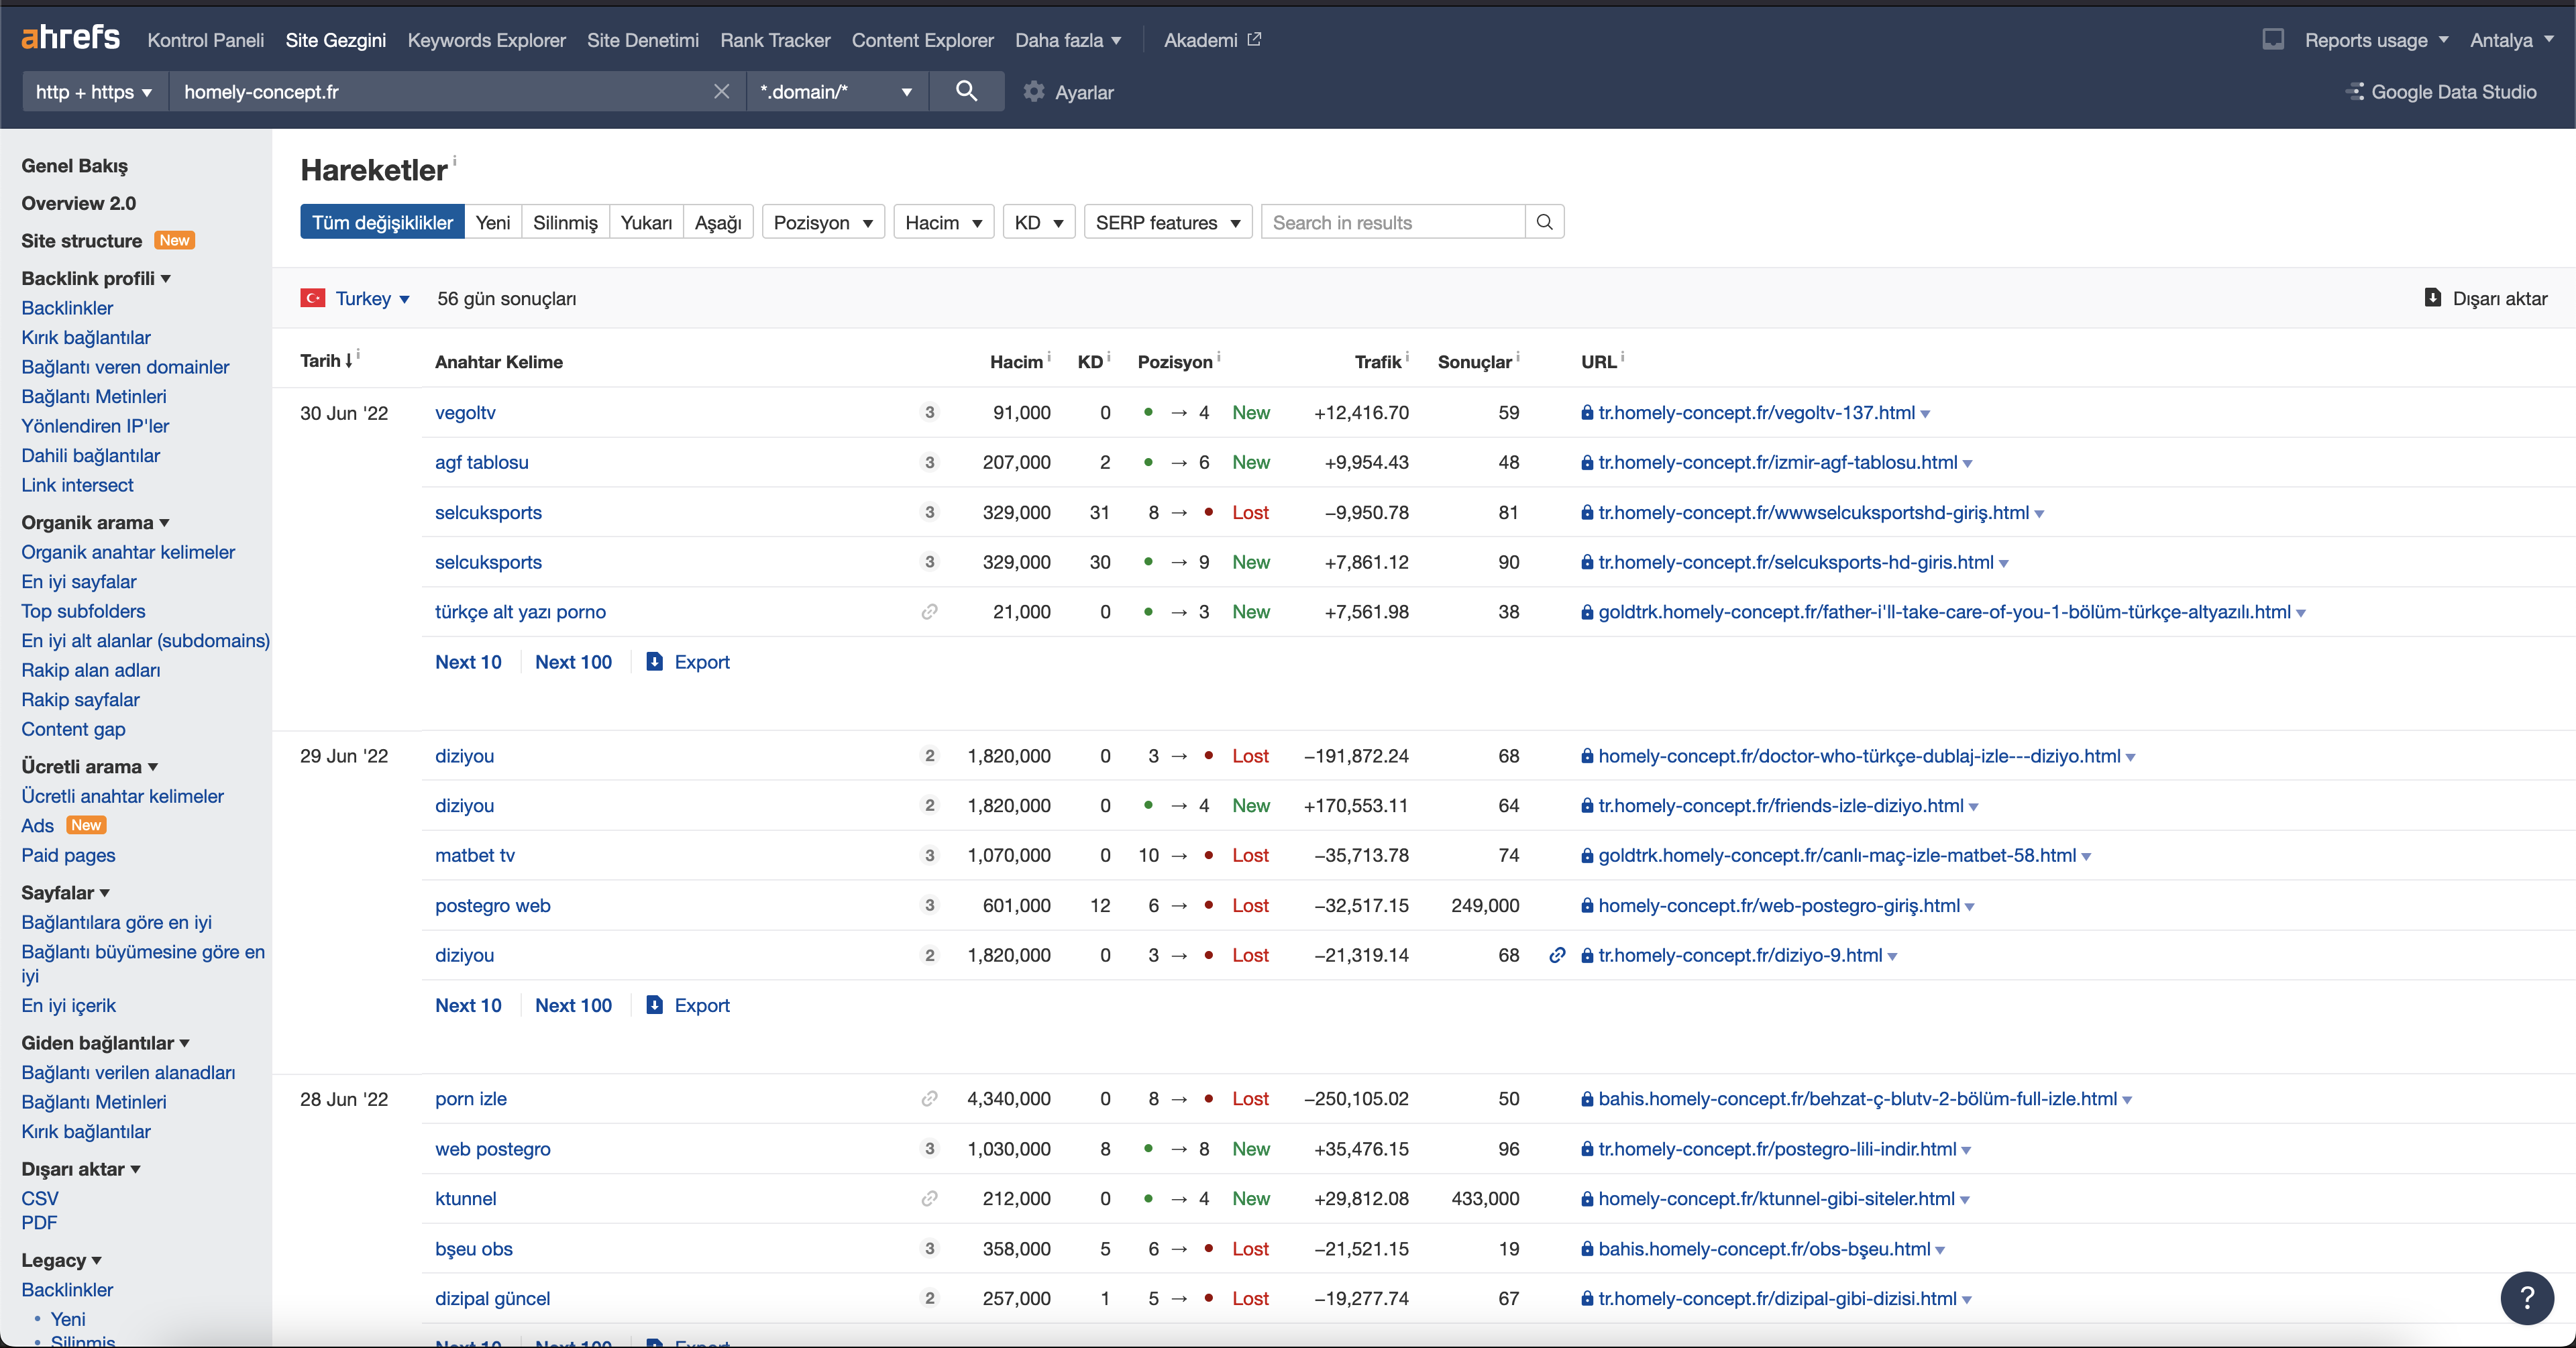This screenshot has width=2576, height=1348.
Task: Select the Yukarı tab
Action: 646,222
